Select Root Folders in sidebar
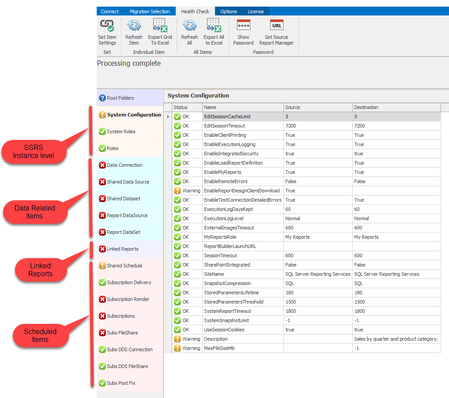This screenshot has width=449, height=398. 130,98
